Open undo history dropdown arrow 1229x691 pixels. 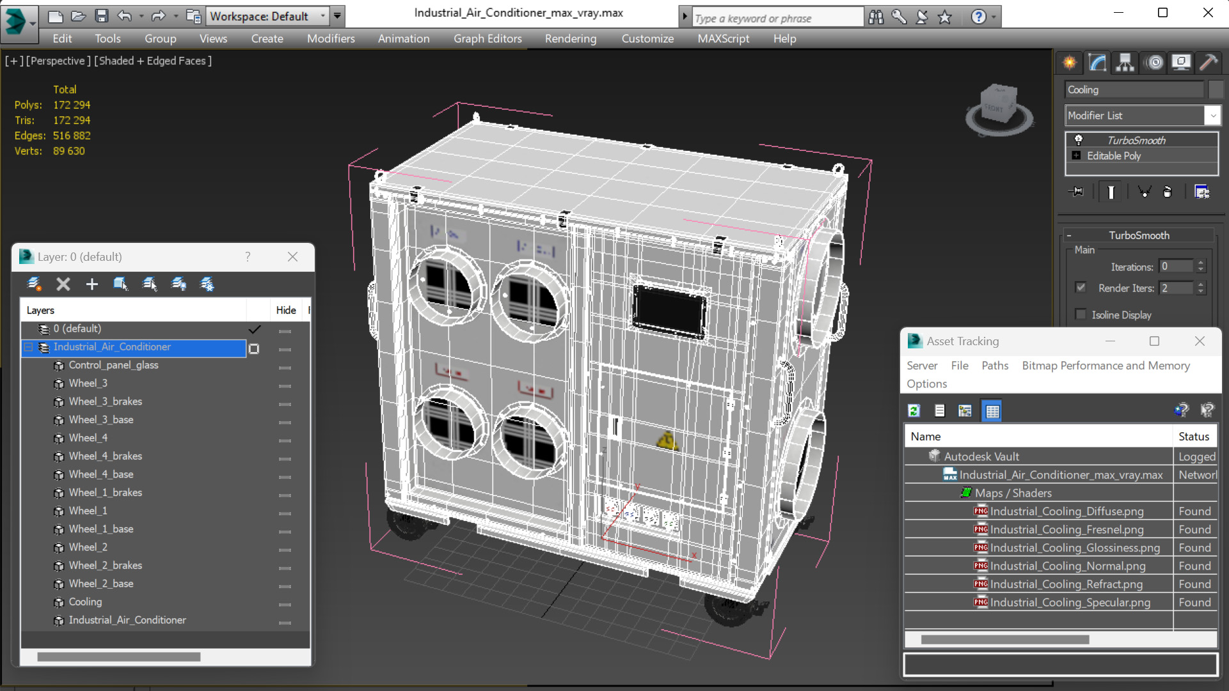coord(141,16)
